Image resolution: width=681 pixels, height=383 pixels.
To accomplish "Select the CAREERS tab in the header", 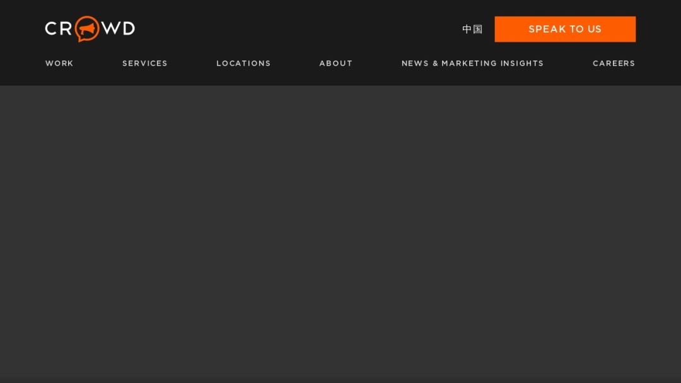I will pyautogui.click(x=614, y=63).
